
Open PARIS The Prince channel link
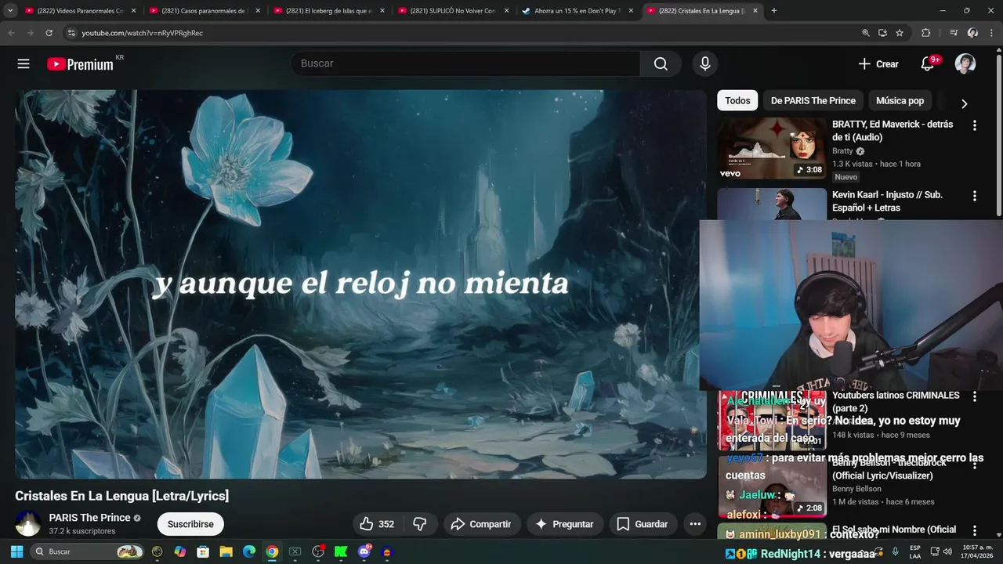coord(89,518)
